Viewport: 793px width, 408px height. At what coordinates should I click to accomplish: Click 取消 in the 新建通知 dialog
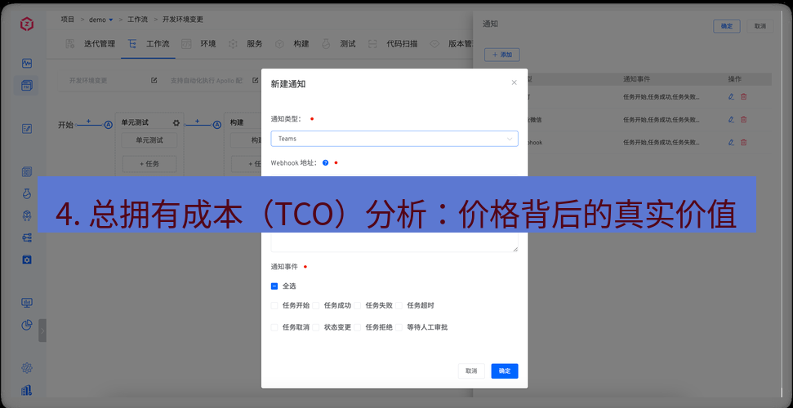point(471,371)
